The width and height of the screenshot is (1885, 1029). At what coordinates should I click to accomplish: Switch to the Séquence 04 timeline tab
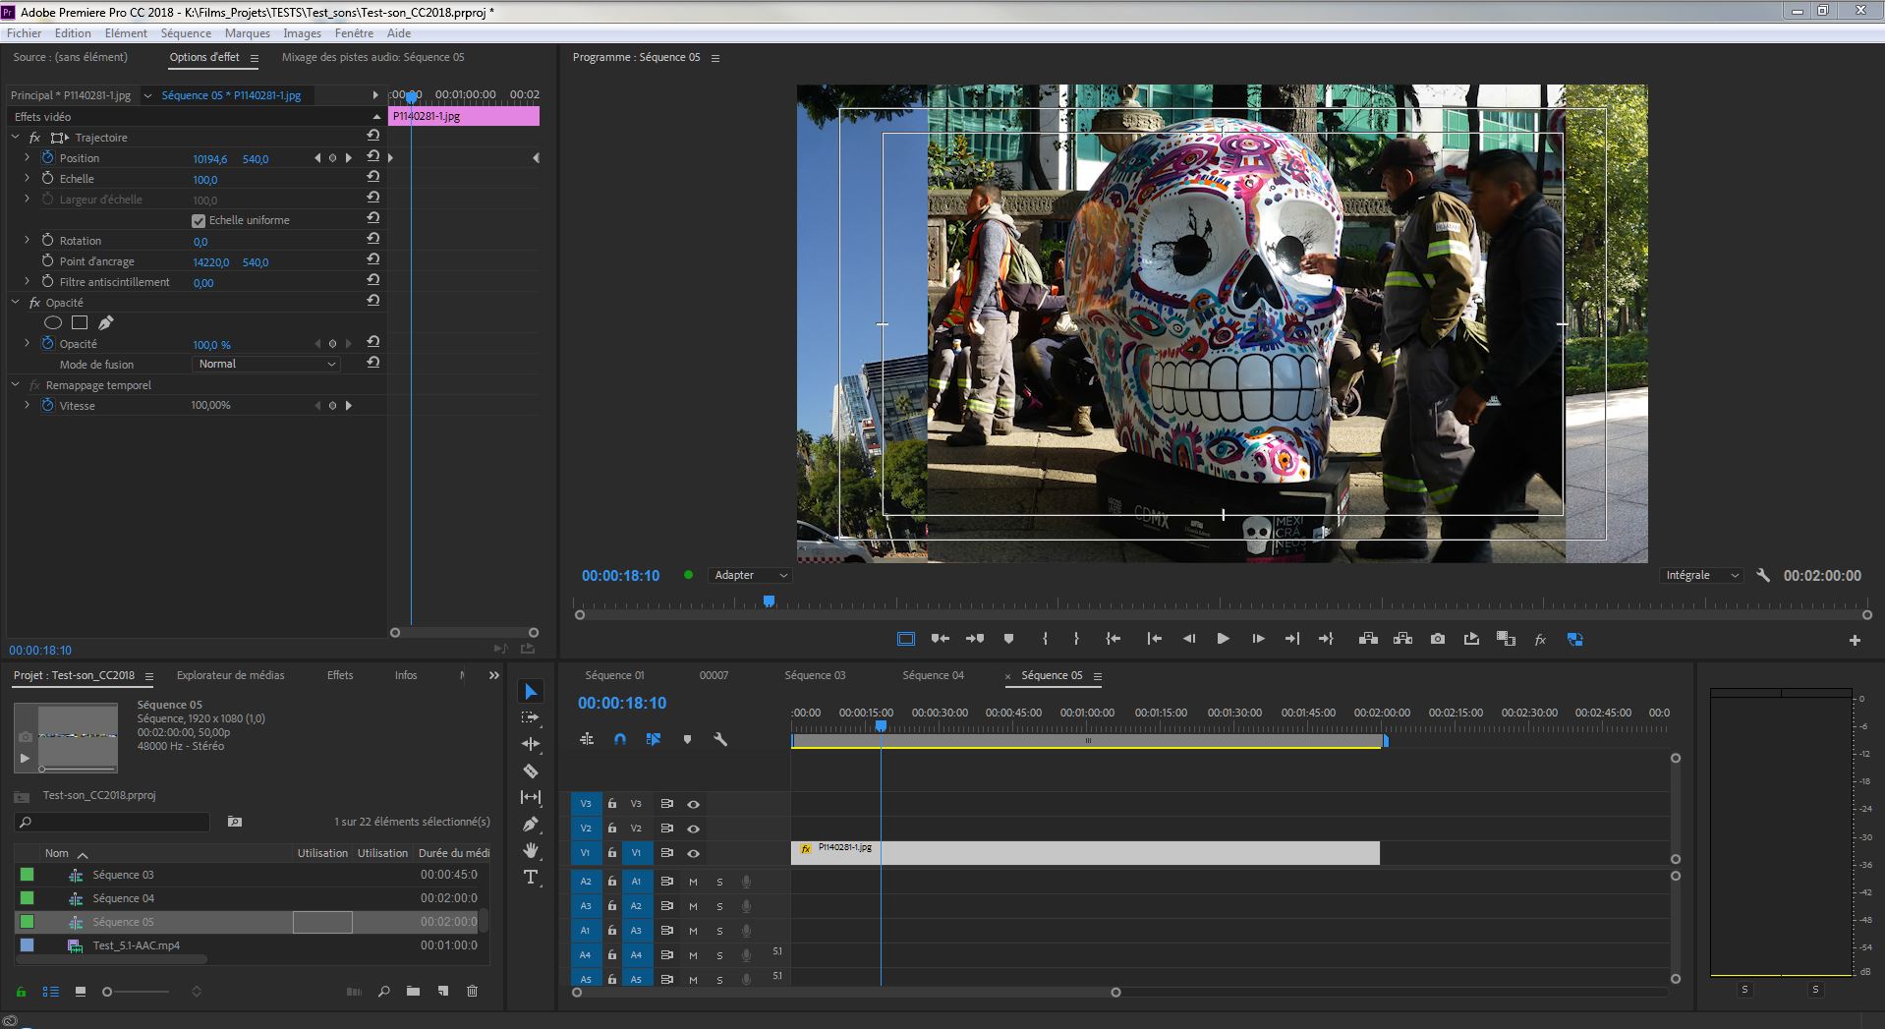pyautogui.click(x=933, y=675)
